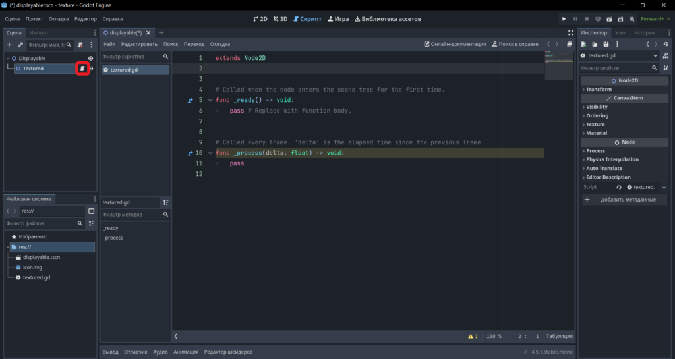Open the Forward+ renderer dropdown
675x359 pixels.
655,19
